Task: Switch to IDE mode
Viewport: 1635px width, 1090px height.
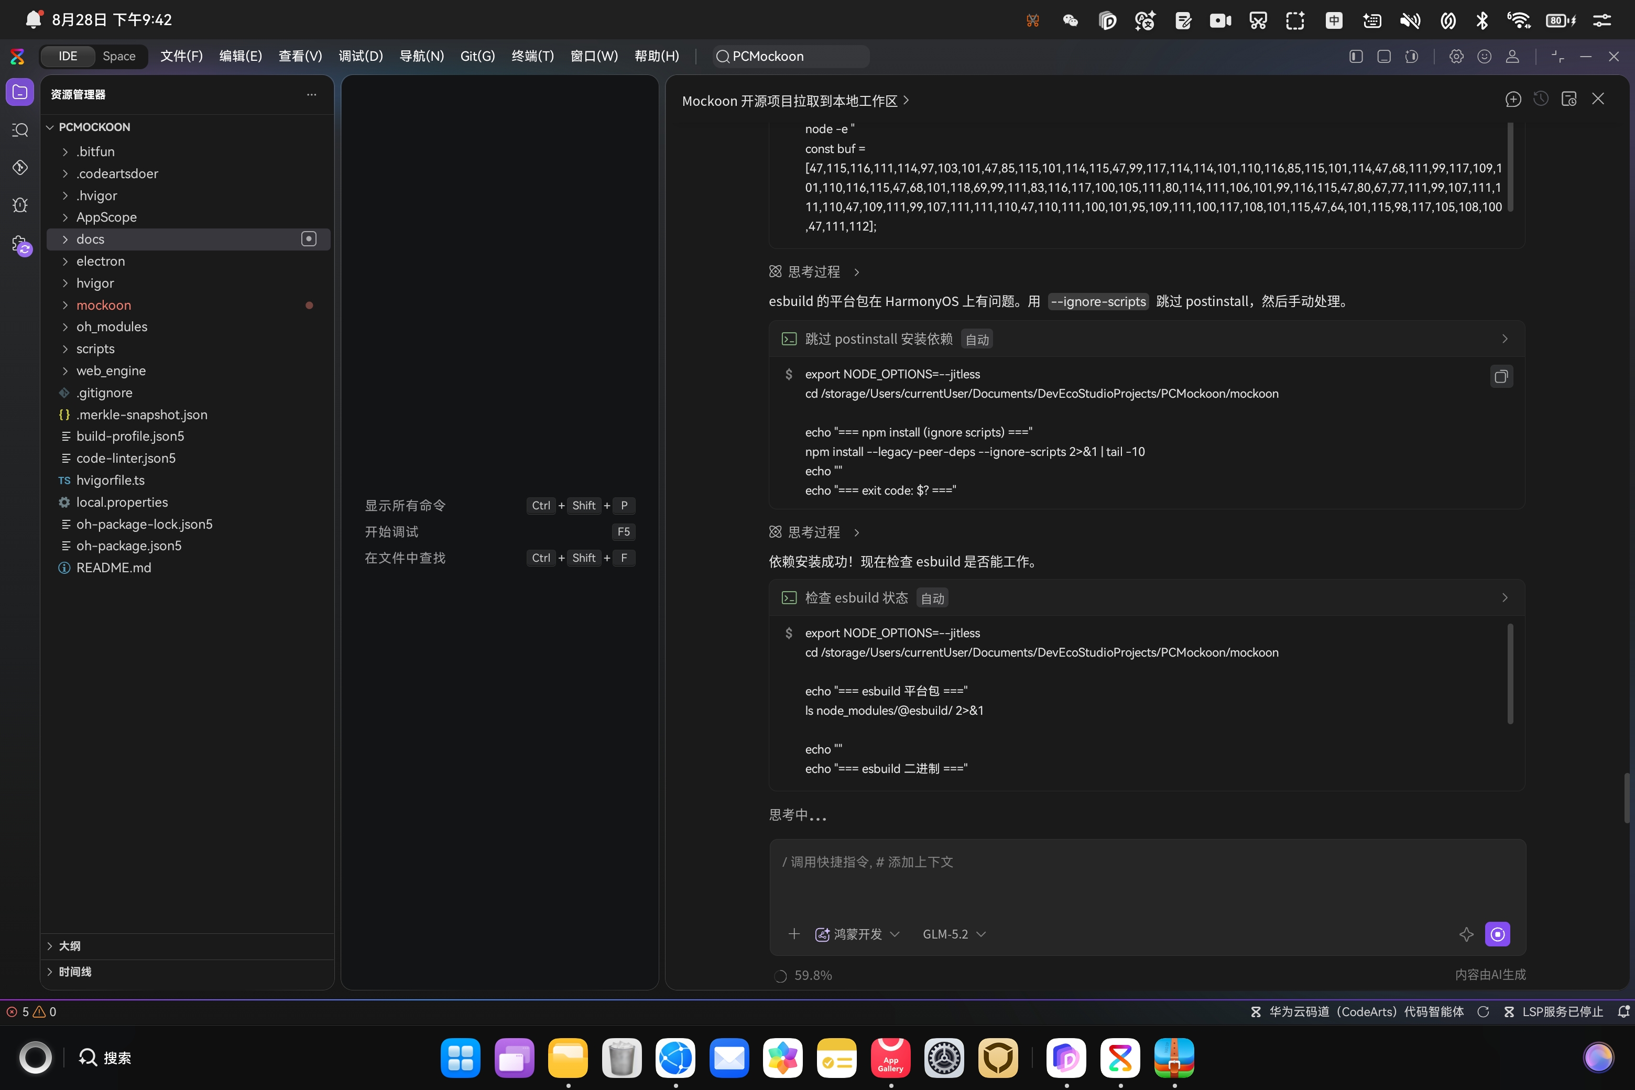Action: 68,56
